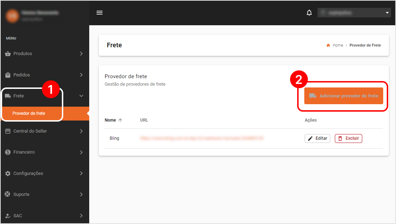This screenshot has width=396, height=224.
Task: Collapse the Frete menu chevron
Action: point(81,96)
